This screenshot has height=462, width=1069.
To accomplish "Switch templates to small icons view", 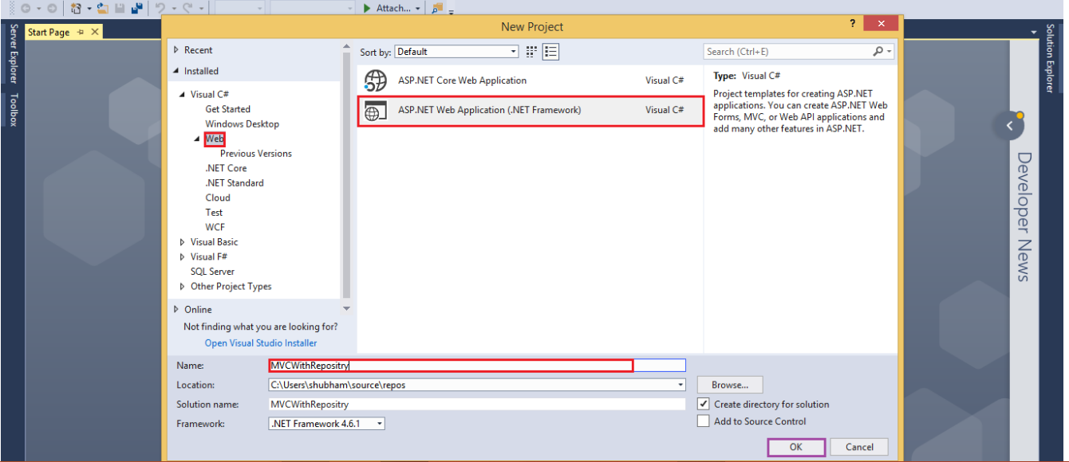I will tap(532, 52).
